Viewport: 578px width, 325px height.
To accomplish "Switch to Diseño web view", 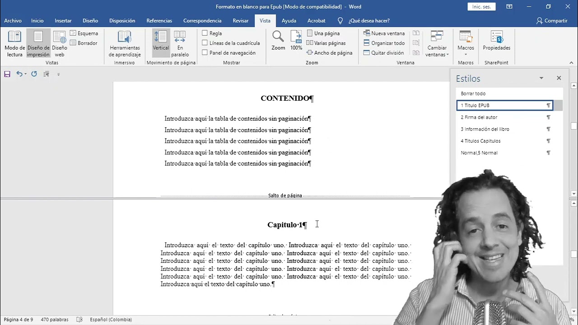I will click(x=60, y=44).
